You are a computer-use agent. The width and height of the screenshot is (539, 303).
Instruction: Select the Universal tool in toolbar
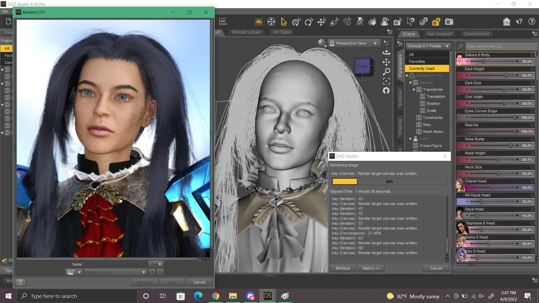click(296, 22)
